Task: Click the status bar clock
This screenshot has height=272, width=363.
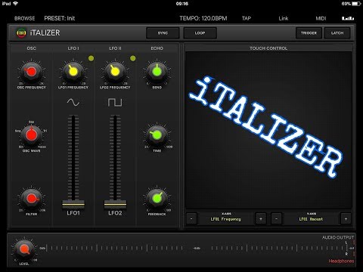Action: [182, 4]
